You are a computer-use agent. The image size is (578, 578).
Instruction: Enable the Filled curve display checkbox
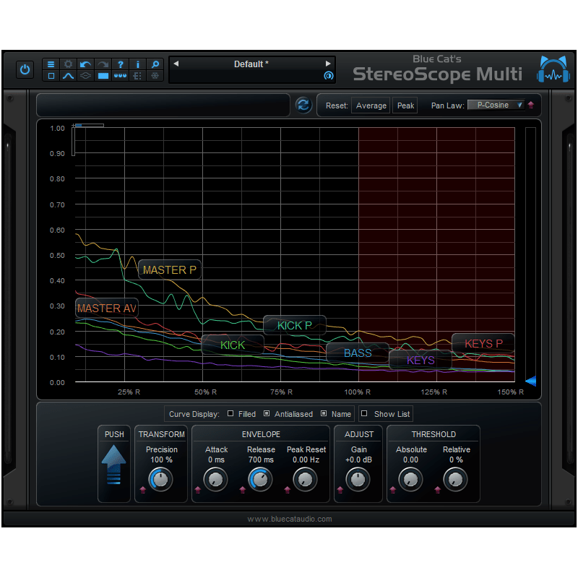pos(231,414)
